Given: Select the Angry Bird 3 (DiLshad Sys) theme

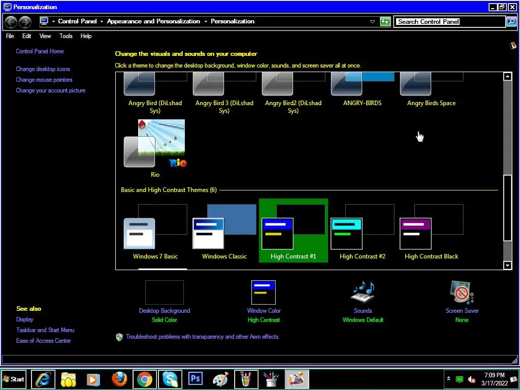Looking at the screenshot, I should point(224,93).
